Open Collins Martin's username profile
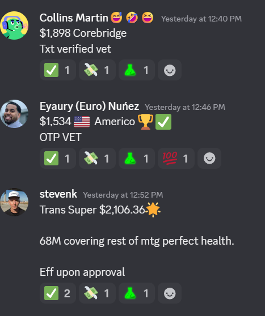The width and height of the screenshot is (265, 316). pyautogui.click(x=74, y=18)
